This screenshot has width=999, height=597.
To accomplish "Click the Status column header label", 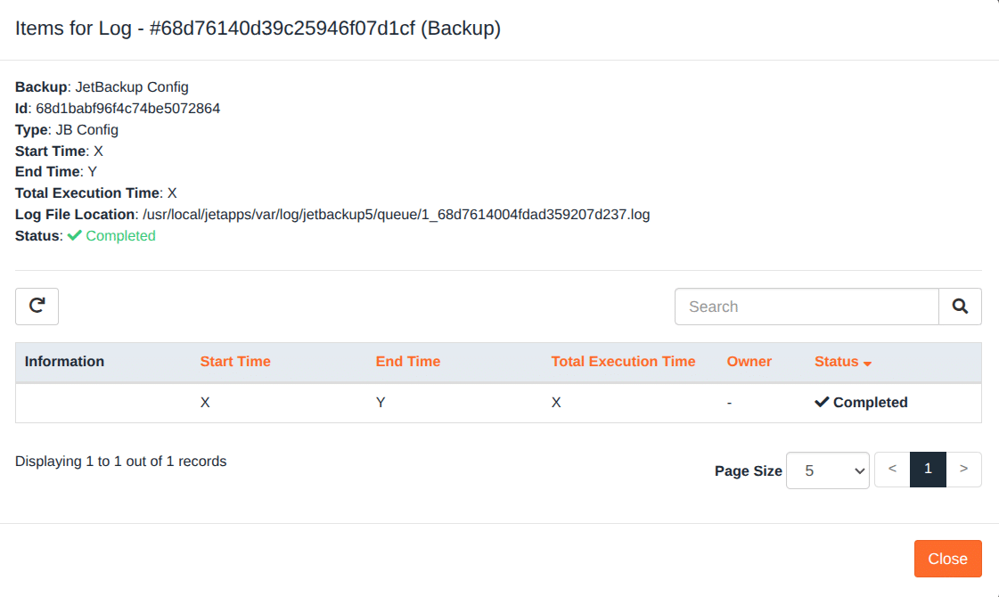I will [x=836, y=362].
